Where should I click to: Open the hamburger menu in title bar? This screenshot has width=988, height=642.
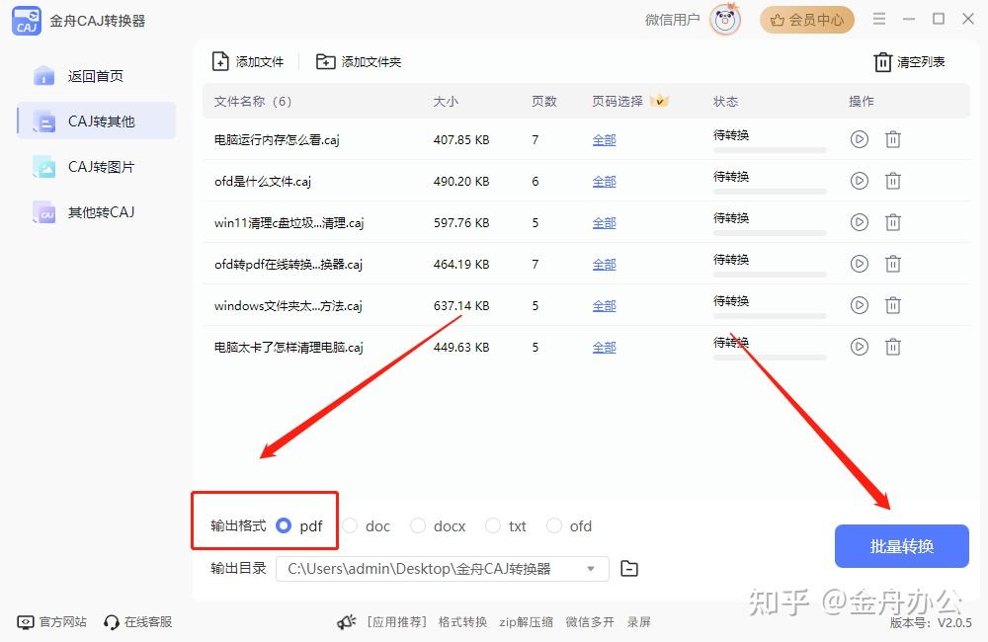tap(879, 19)
